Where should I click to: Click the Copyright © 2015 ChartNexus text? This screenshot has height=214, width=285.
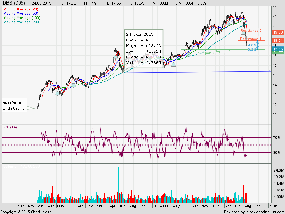point(26,212)
